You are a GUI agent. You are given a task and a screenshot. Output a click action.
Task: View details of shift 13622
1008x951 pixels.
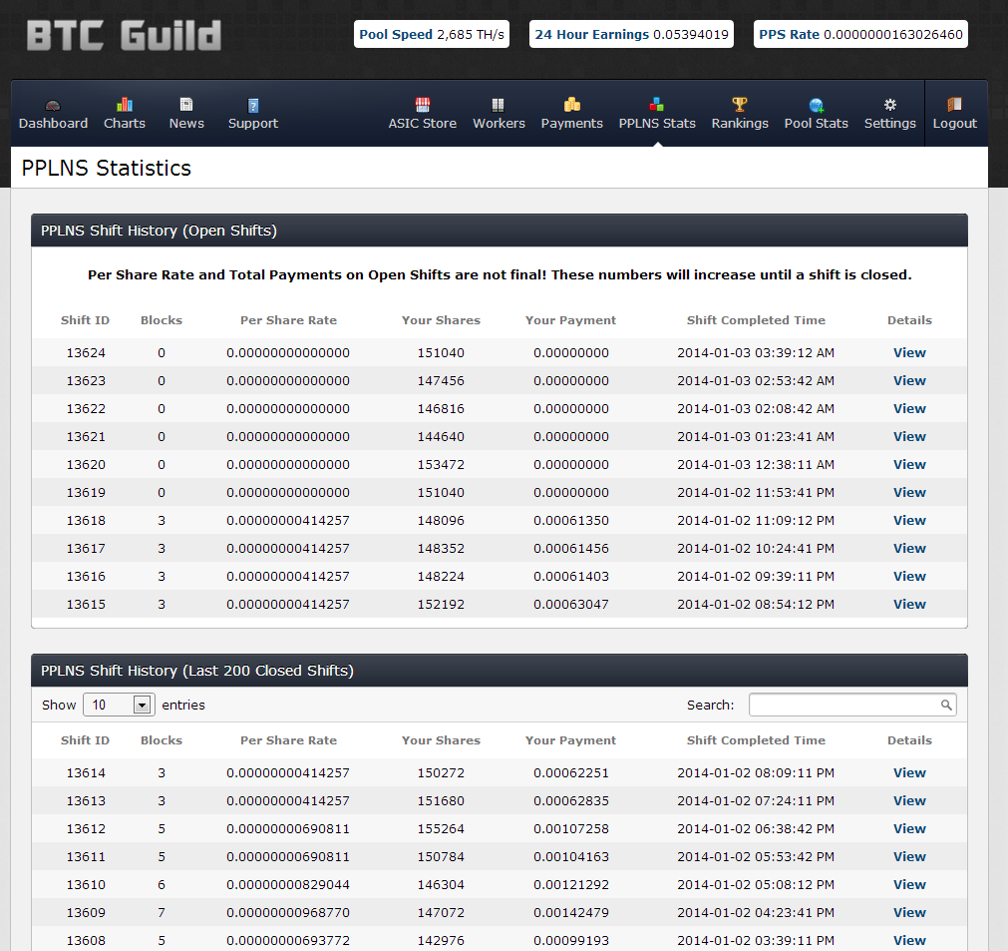pyautogui.click(x=909, y=408)
